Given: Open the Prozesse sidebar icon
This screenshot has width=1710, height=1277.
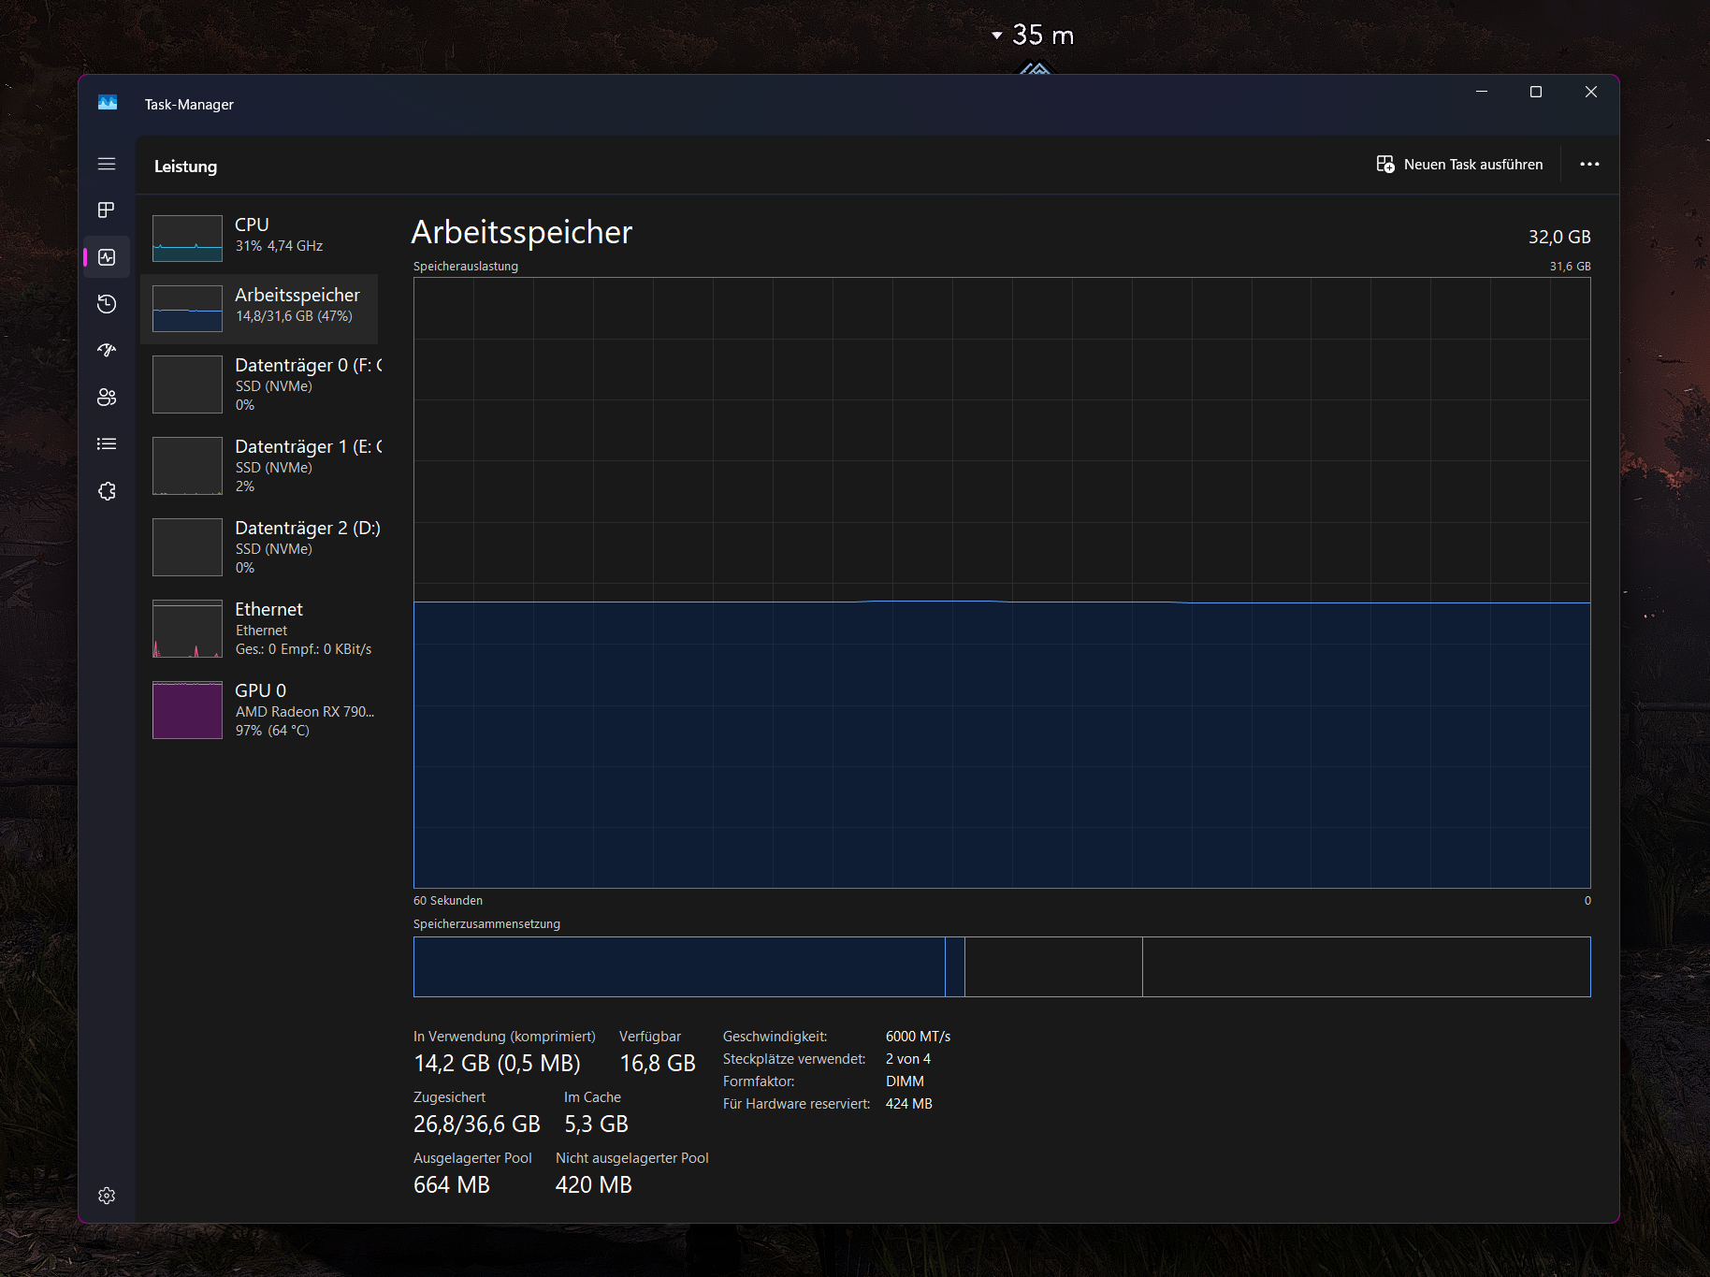Looking at the screenshot, I should click(107, 210).
